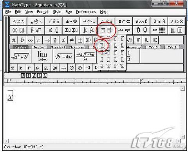Select the under right arrow template

102,60
